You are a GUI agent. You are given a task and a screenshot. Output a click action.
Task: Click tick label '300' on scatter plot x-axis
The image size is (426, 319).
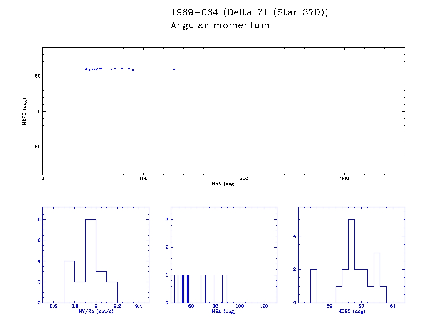click(344, 179)
